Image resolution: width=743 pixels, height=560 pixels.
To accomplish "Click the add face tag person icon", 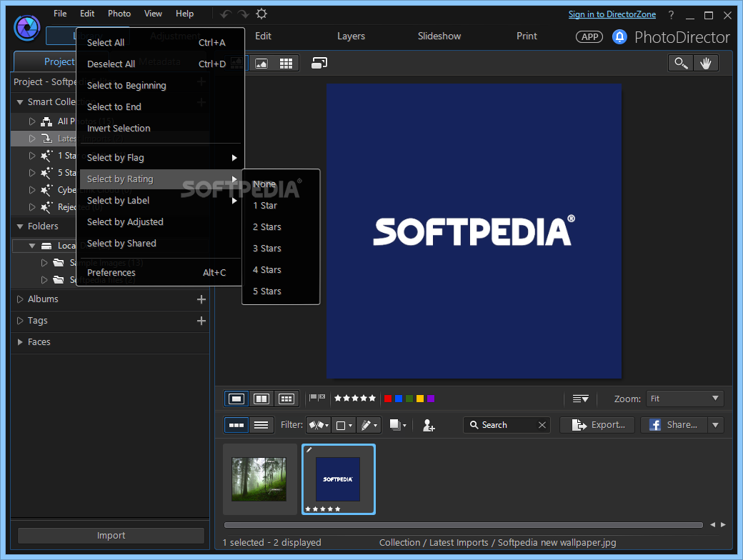I will pyautogui.click(x=429, y=426).
